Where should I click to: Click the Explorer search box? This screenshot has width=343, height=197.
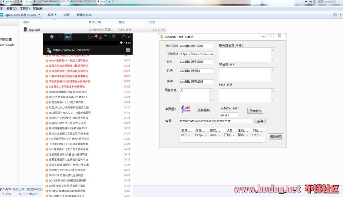328,2
